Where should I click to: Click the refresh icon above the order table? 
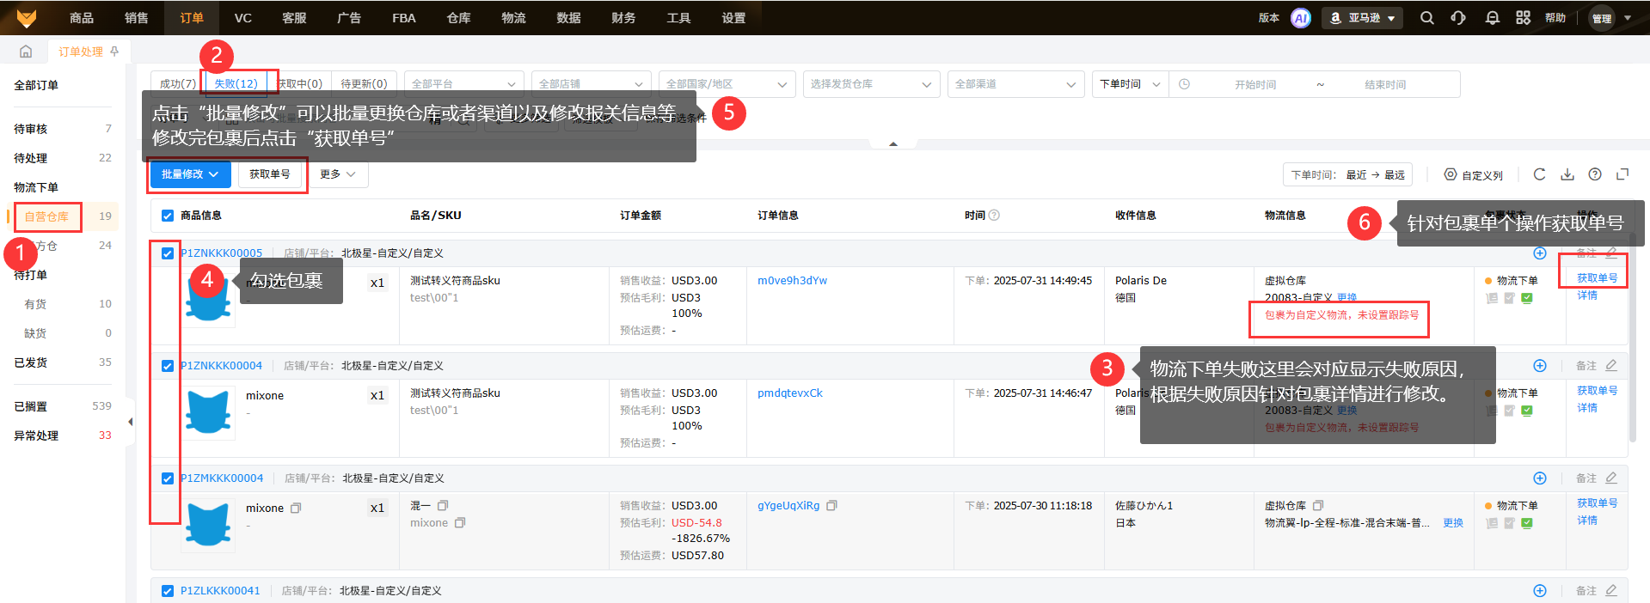tap(1539, 174)
